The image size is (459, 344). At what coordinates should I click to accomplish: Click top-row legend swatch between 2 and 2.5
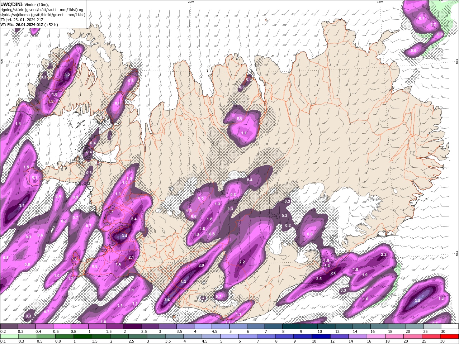click(x=132, y=326)
